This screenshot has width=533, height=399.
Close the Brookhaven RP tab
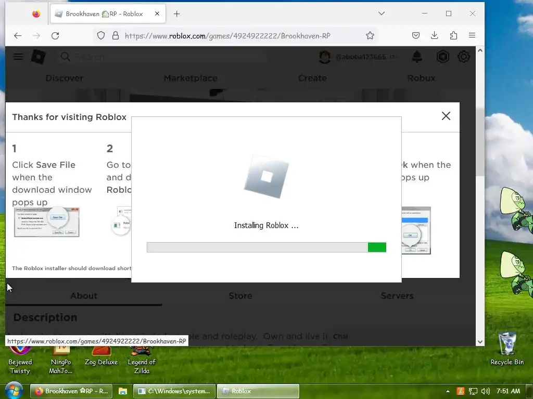(157, 14)
